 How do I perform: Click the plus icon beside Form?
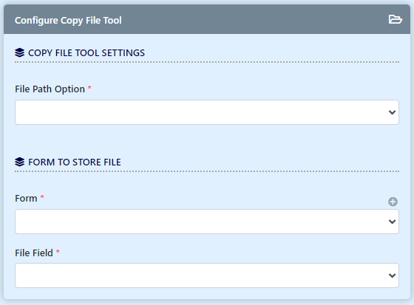point(393,202)
